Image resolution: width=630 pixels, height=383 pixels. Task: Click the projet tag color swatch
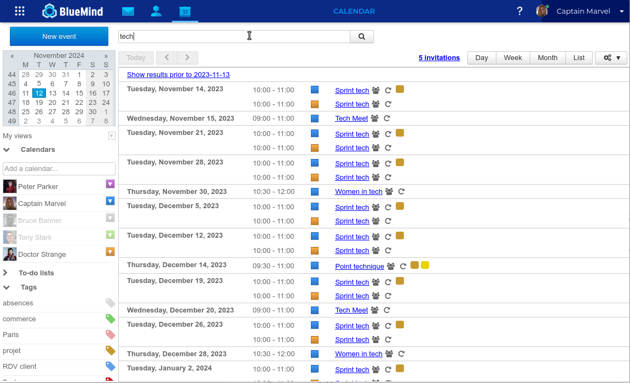pos(111,351)
